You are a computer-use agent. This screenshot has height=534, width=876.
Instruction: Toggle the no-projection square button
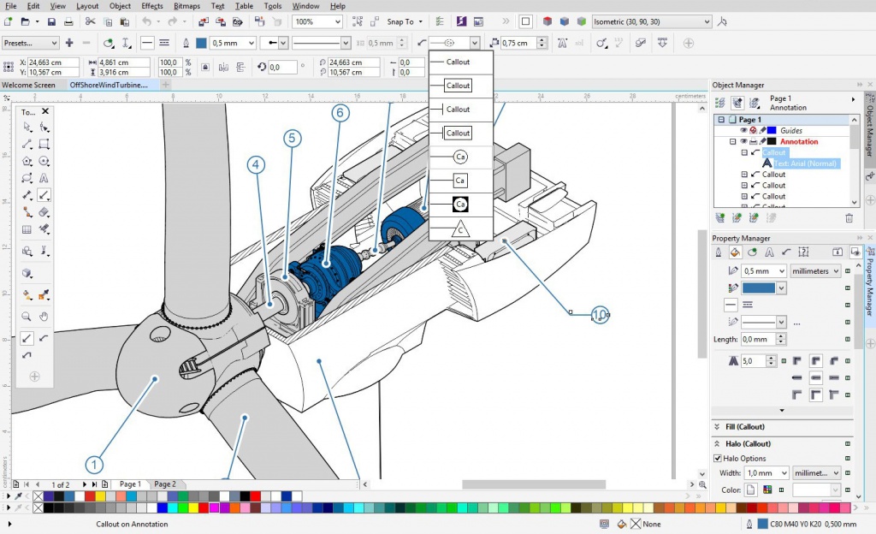[526, 21]
